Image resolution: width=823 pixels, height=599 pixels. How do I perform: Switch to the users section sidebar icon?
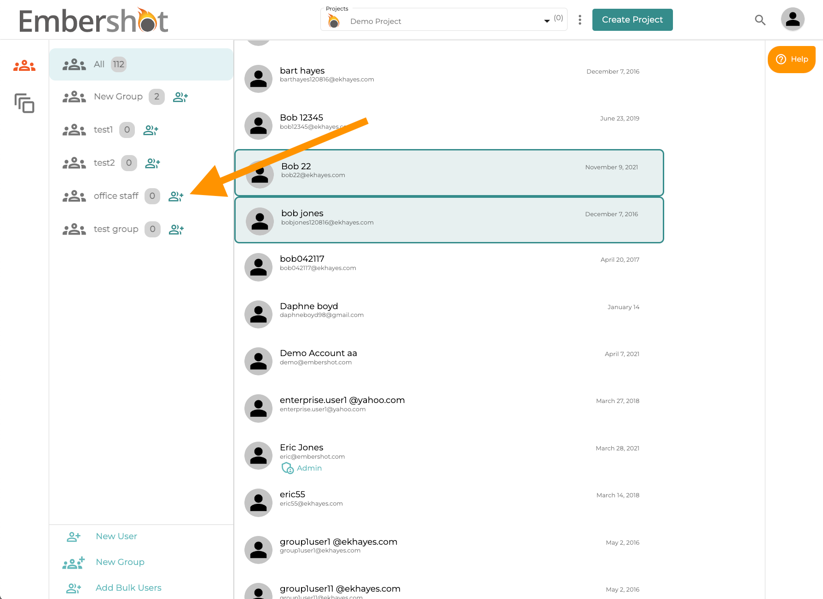[x=24, y=66]
